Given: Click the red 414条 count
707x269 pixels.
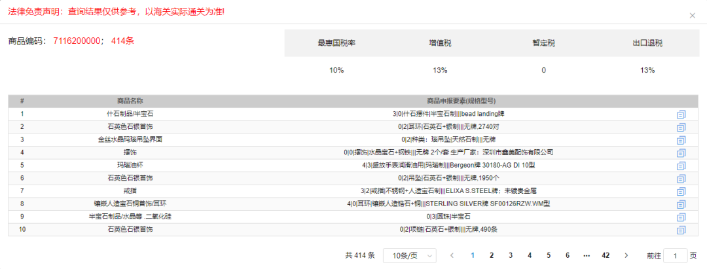Looking at the screenshot, I should tap(122, 41).
